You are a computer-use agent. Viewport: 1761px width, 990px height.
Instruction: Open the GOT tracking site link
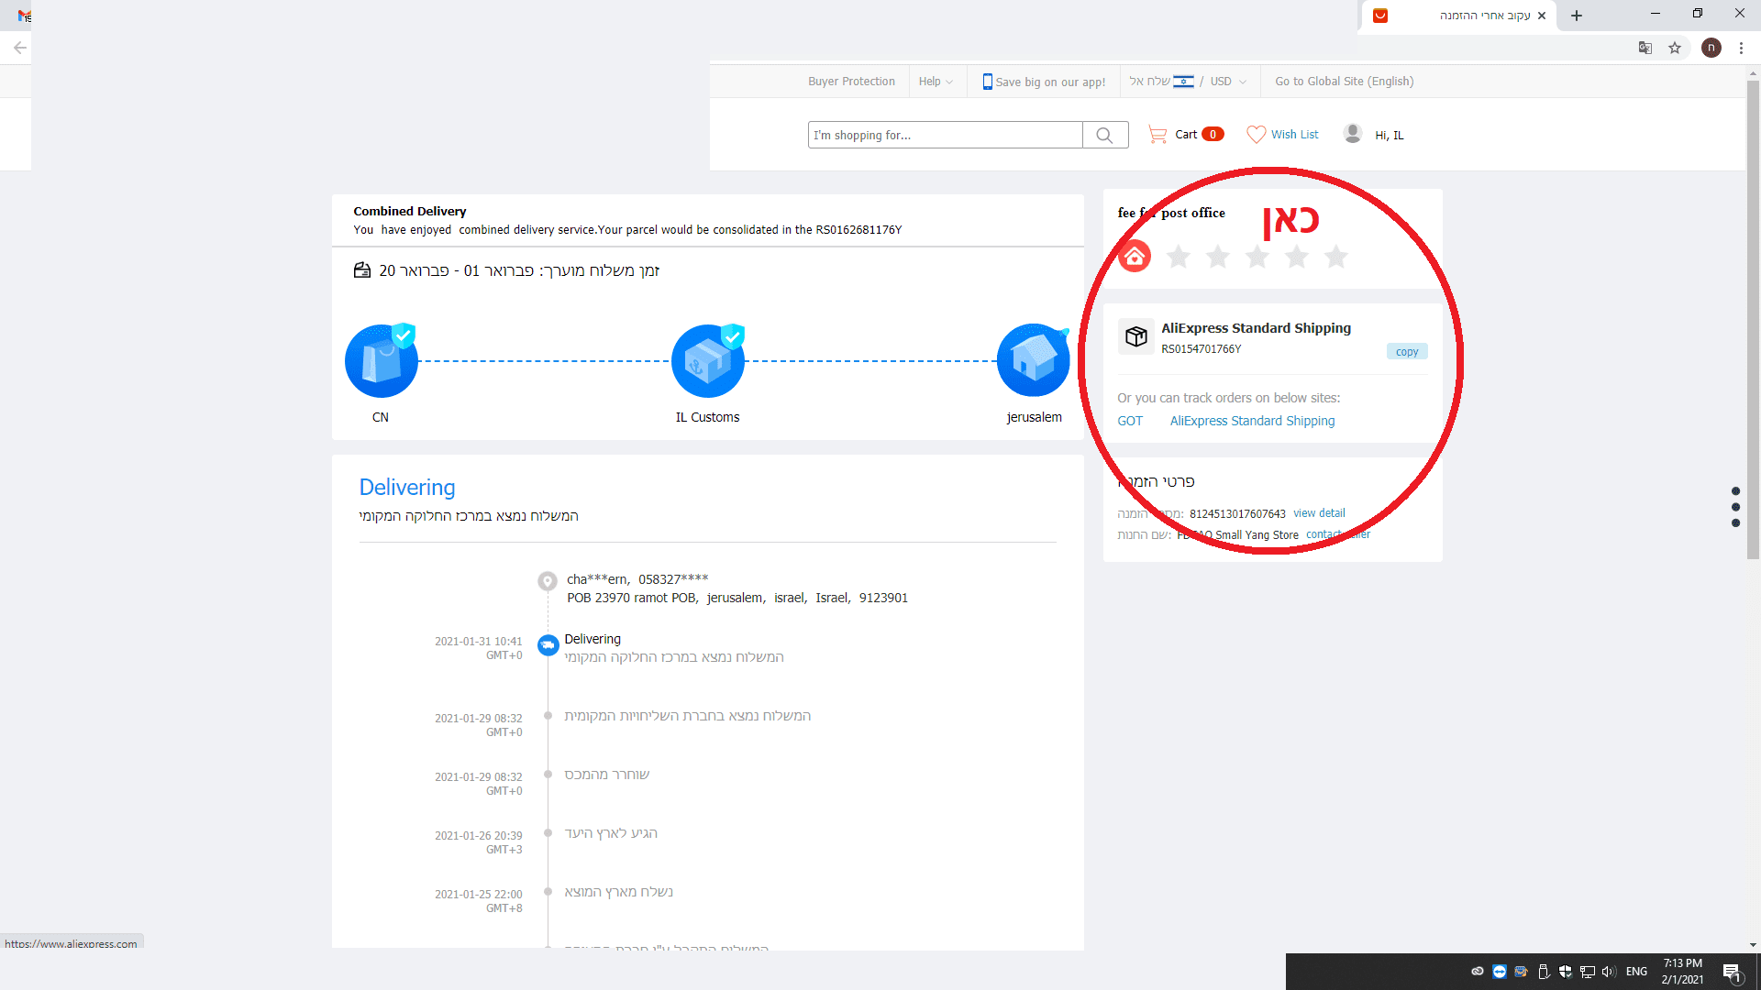coord(1130,421)
